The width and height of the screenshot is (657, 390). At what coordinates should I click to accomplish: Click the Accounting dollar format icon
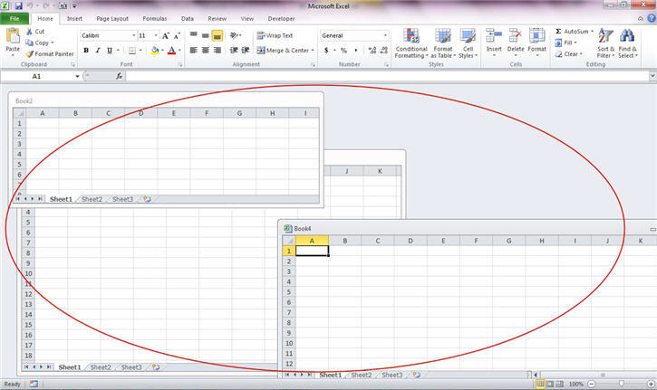[x=326, y=50]
